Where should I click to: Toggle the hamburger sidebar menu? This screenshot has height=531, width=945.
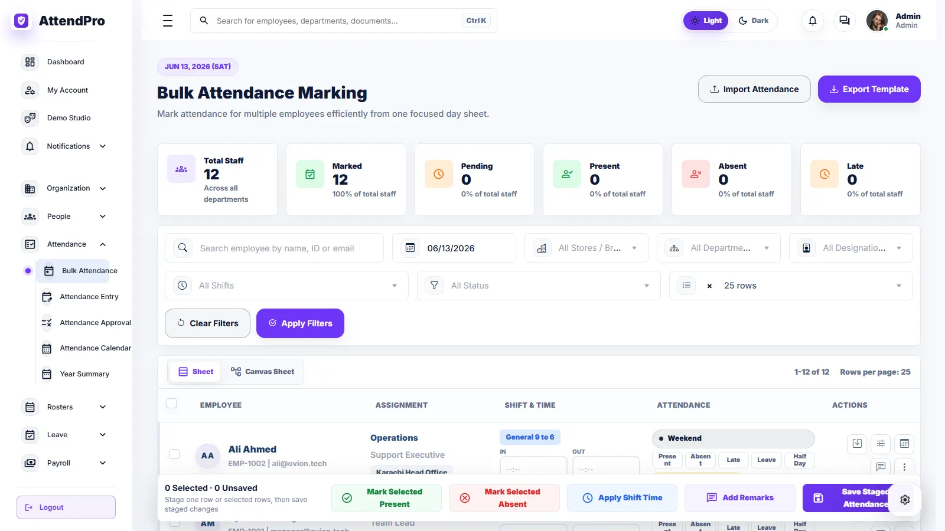(168, 21)
